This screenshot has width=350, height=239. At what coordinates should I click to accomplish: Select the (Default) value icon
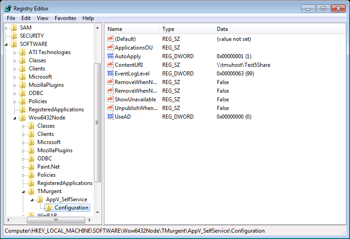click(x=110, y=39)
